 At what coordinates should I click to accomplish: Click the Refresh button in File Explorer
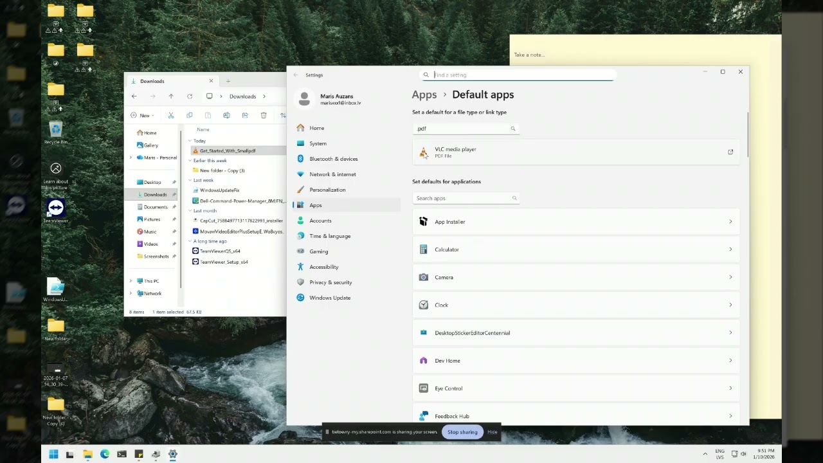[x=190, y=96]
